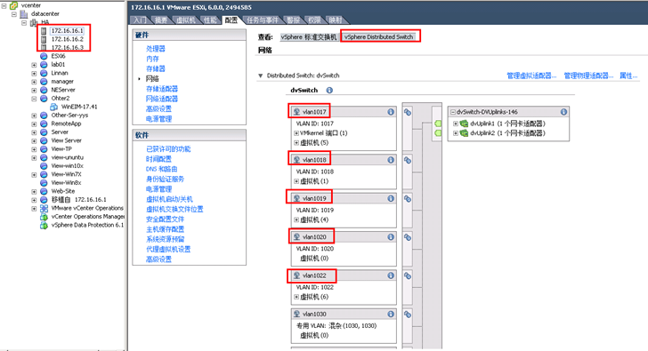Collapse the Ohter2 resource pool
648x351 pixels.
click(x=34, y=99)
